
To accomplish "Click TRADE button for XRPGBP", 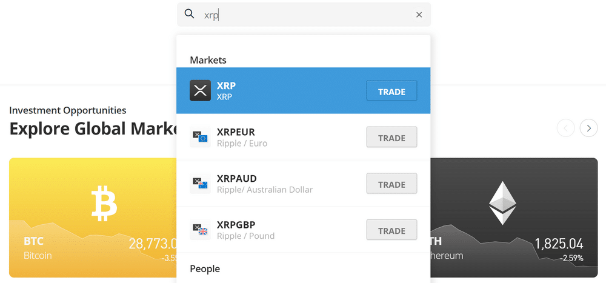I will click(392, 230).
